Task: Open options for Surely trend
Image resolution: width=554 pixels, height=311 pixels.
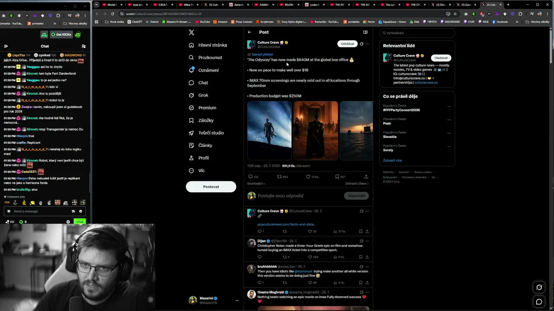Action: 449,146
